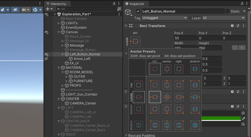
Task: Show the hidden Arrow_Left object via eye icon
Action: tap(46, 59)
